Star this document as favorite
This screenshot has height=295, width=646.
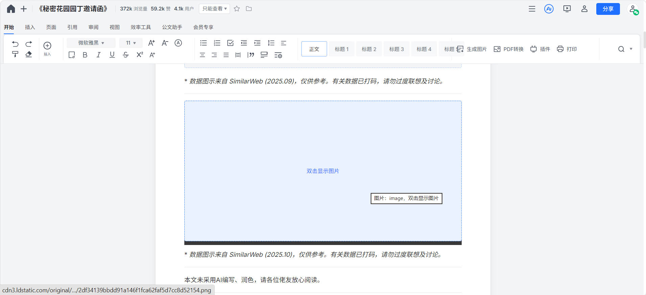[x=237, y=9]
